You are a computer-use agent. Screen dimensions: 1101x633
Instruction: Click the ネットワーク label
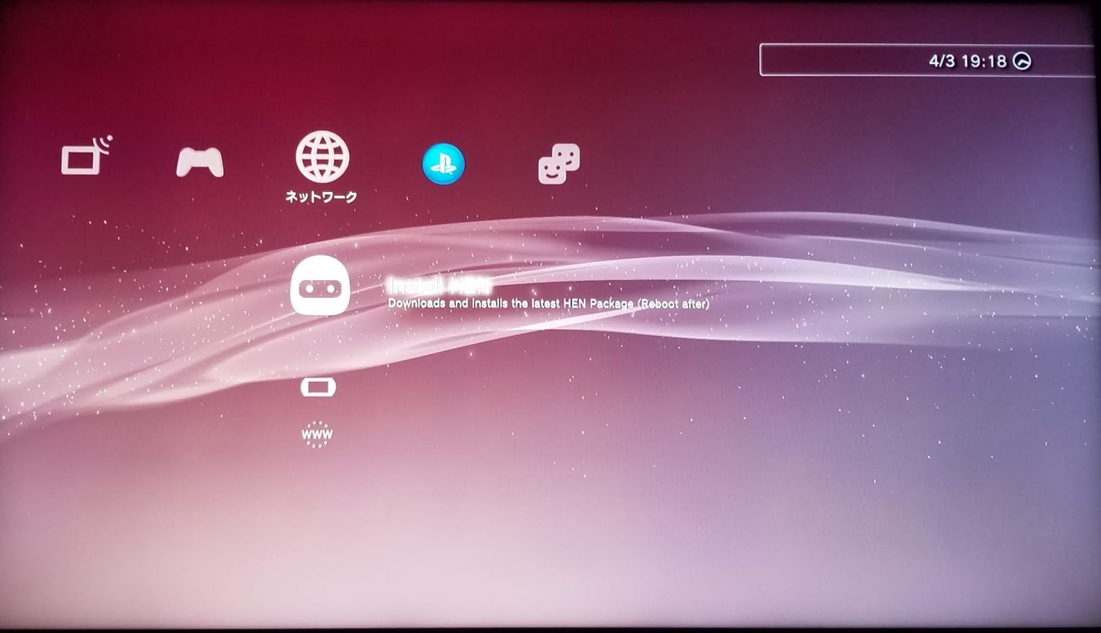tap(321, 197)
